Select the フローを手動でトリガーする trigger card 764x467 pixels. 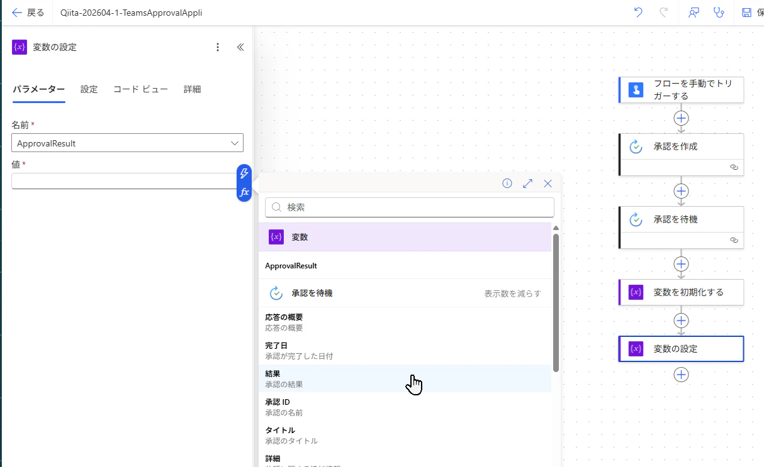(x=682, y=90)
